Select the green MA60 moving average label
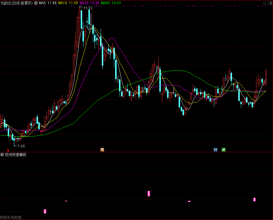 pos(111,3)
